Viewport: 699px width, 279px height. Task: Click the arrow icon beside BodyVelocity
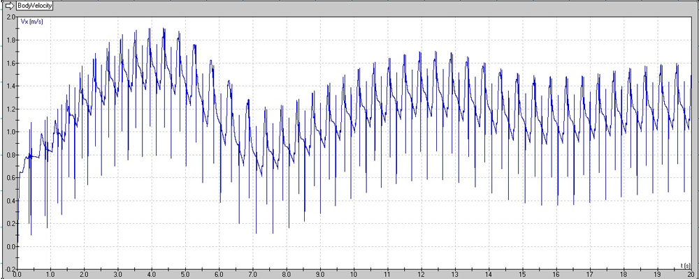pyautogui.click(x=8, y=6)
